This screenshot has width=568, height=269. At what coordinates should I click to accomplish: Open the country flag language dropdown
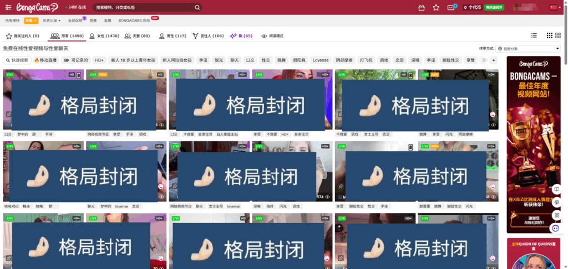(x=554, y=7)
